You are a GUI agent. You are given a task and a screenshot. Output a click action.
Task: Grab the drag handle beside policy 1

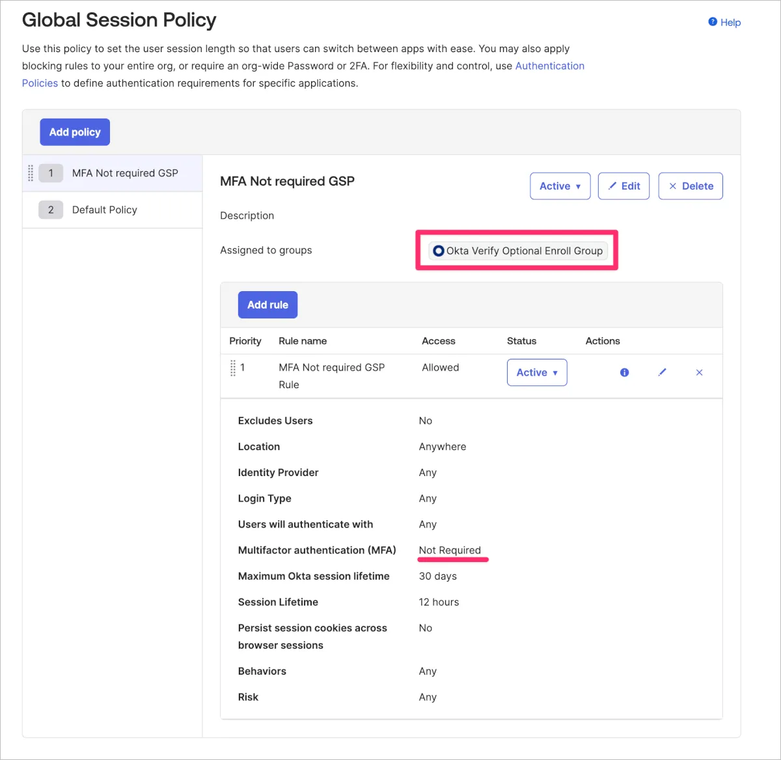[x=31, y=173]
